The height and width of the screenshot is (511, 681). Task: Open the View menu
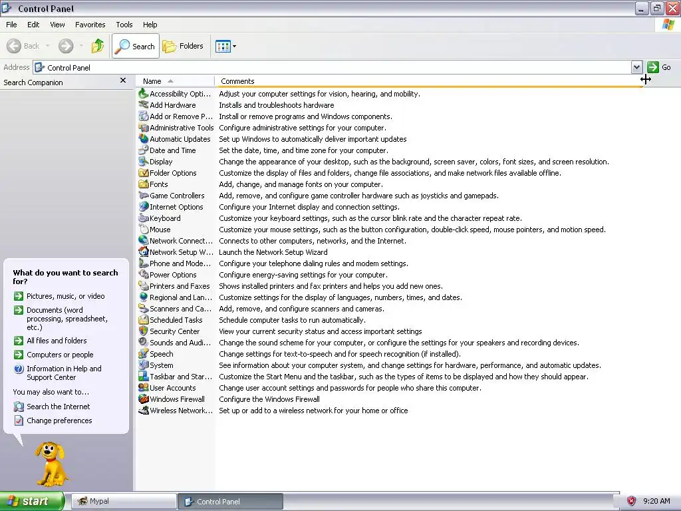point(57,25)
